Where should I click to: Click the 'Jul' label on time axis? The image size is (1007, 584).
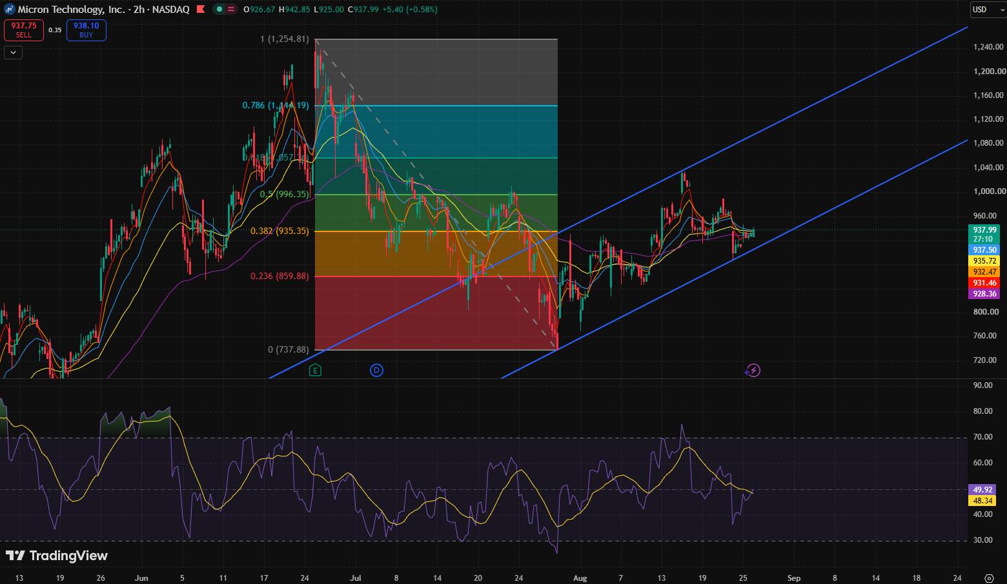point(356,578)
